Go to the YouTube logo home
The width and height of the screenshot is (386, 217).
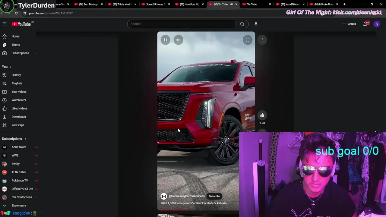point(21,24)
